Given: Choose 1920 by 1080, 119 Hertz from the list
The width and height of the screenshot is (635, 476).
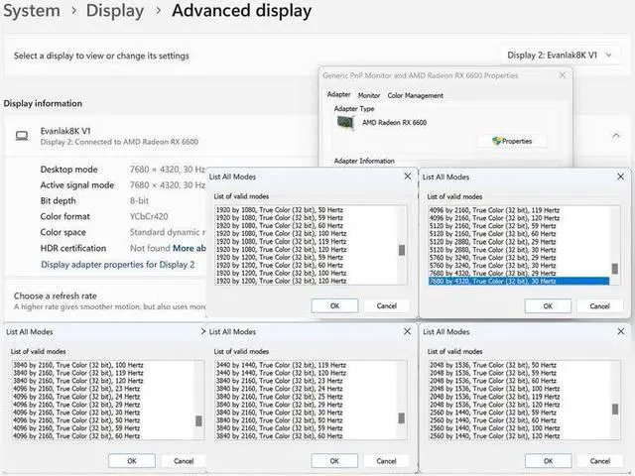Looking at the screenshot, I should pos(281,239).
